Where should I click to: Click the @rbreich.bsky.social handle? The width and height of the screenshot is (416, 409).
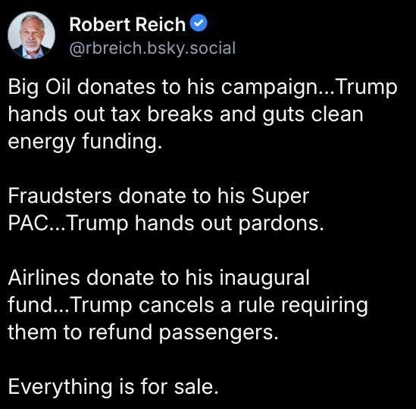(x=152, y=48)
